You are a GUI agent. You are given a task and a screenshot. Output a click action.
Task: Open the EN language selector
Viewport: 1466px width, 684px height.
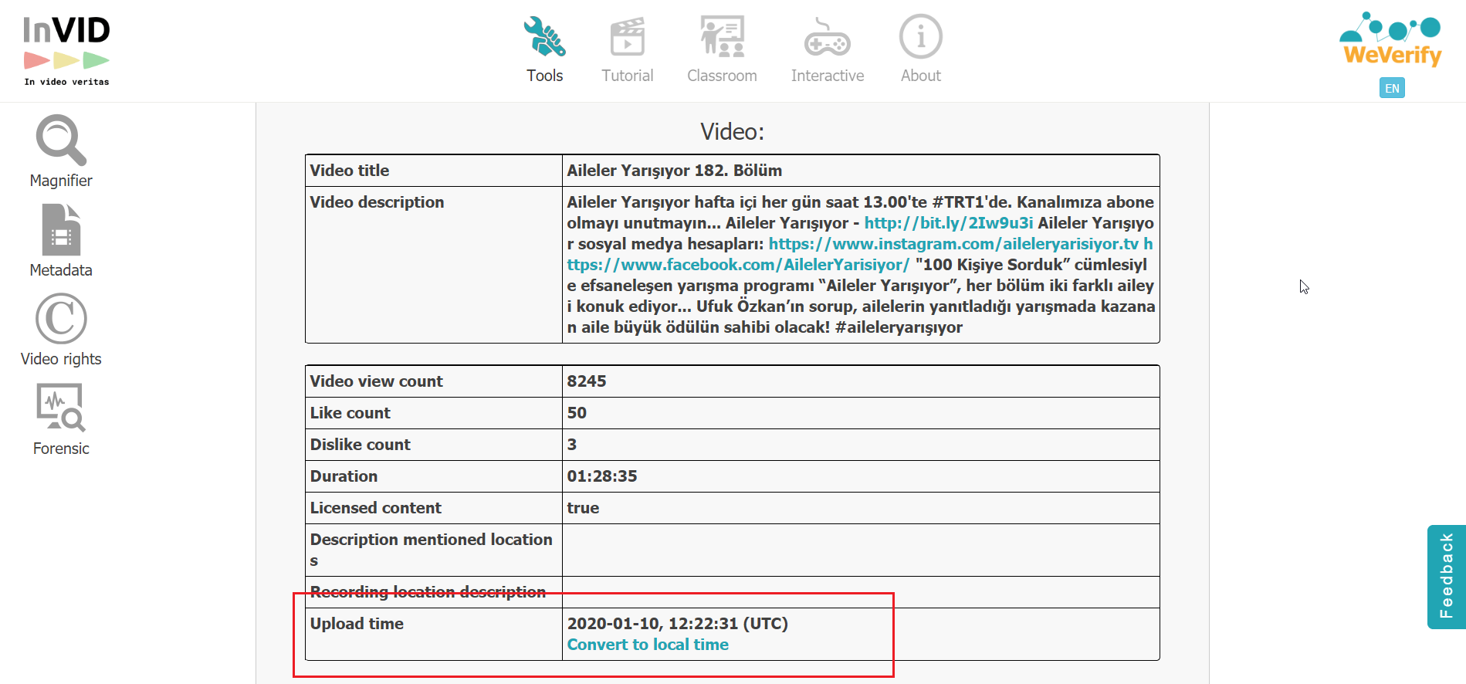(x=1392, y=88)
